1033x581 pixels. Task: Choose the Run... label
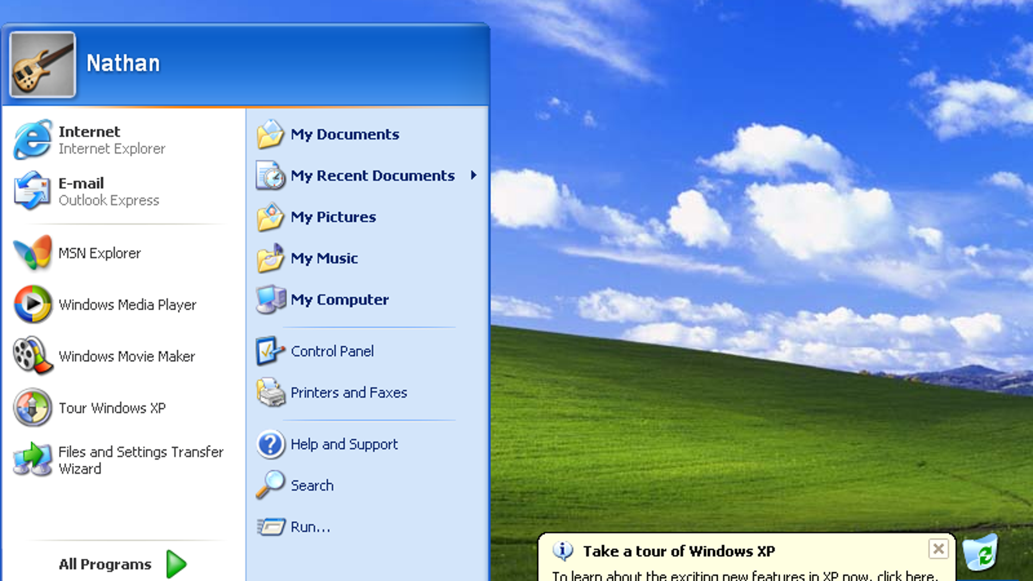(x=310, y=527)
